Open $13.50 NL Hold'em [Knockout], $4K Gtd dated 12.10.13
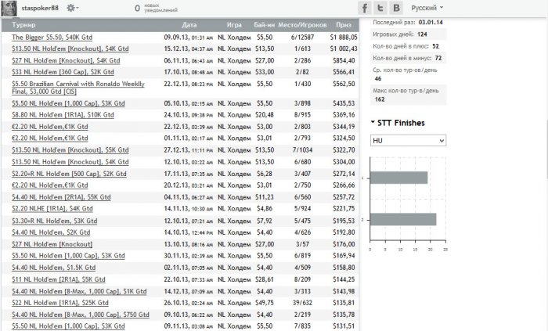Screen dimensions: 548x331 pos(70,162)
